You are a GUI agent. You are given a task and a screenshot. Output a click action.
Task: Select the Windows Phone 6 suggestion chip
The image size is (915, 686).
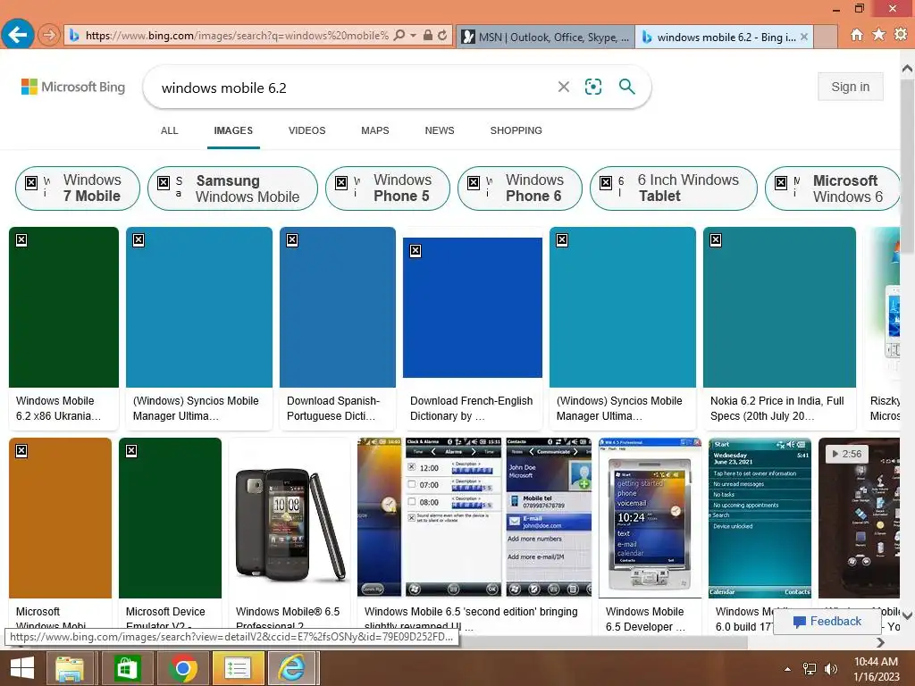(x=520, y=188)
